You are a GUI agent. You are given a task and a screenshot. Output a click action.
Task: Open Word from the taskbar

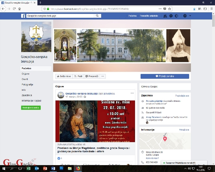pos(53,169)
